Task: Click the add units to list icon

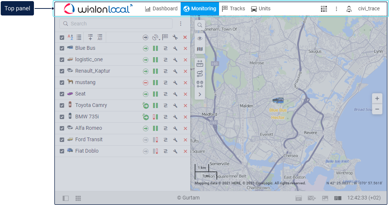Action: pyautogui.click(x=90, y=37)
